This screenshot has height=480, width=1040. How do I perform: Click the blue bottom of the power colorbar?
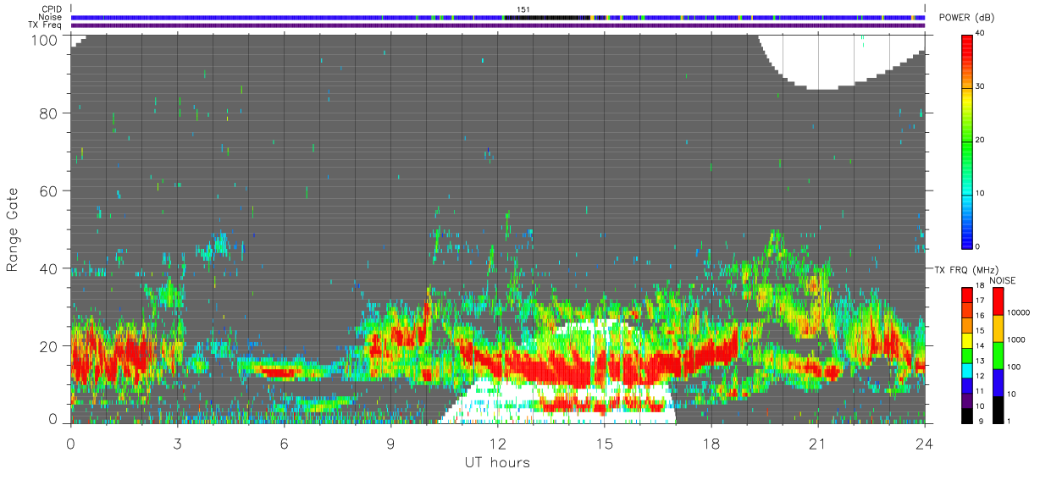tap(968, 241)
